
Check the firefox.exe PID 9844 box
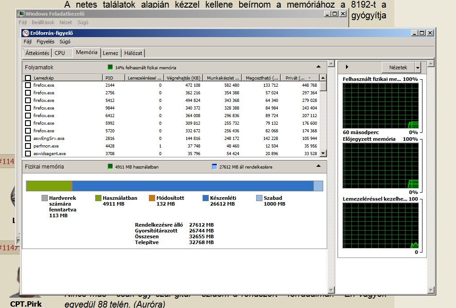(28, 108)
